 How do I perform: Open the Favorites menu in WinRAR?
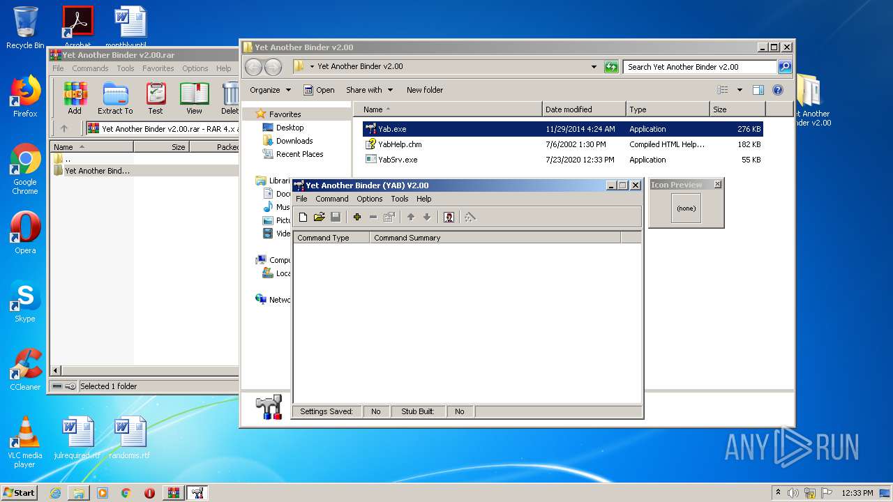(x=158, y=68)
